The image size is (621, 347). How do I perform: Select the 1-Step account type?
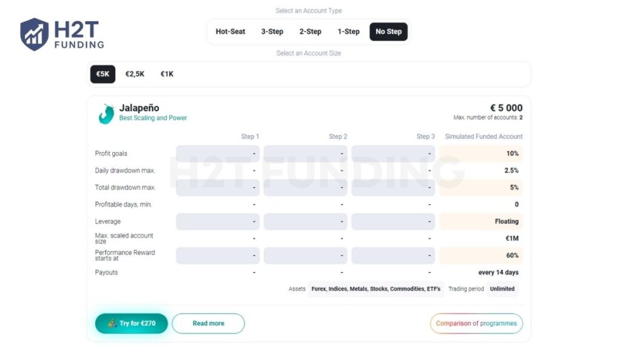pyautogui.click(x=349, y=32)
